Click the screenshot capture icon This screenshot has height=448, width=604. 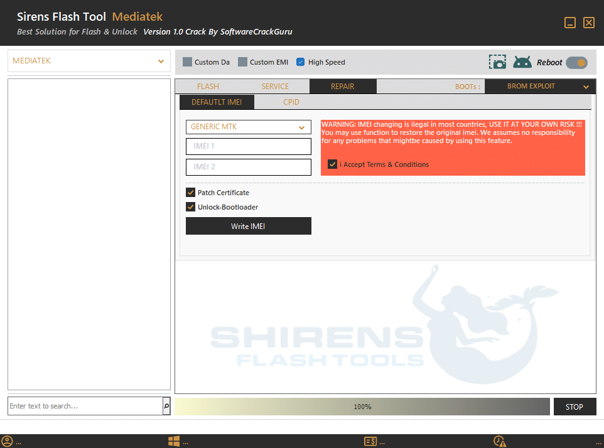[497, 62]
